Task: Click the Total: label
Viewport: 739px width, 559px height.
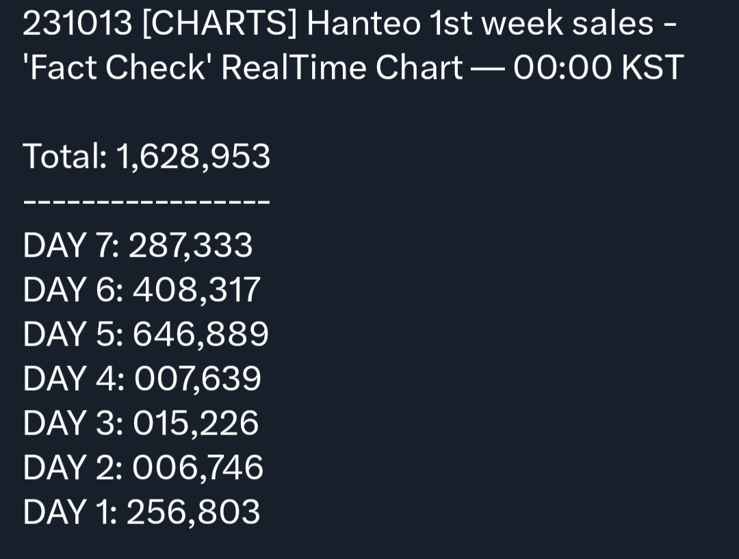Action: pyautogui.click(x=65, y=156)
